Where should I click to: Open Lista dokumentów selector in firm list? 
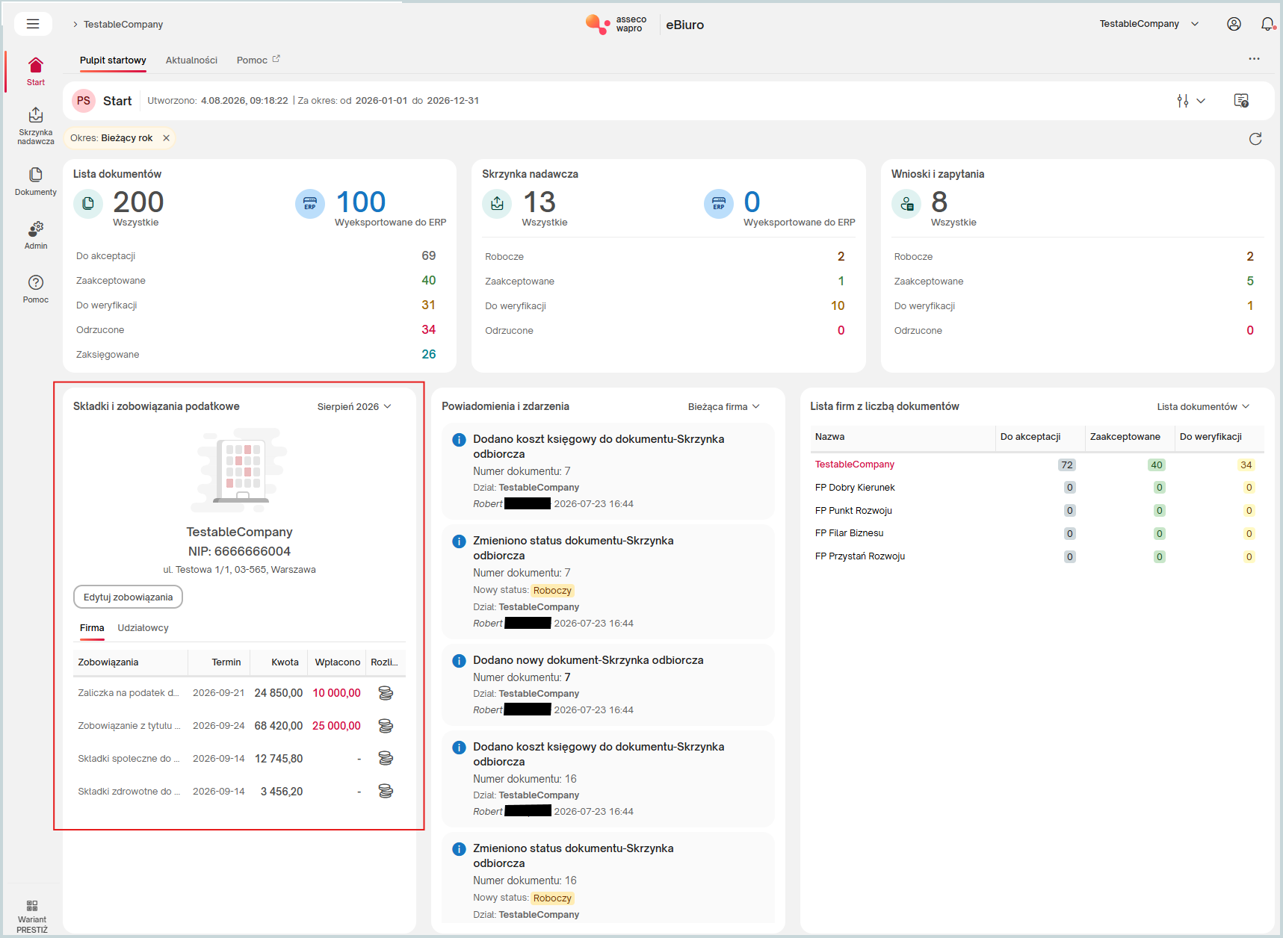point(1203,407)
